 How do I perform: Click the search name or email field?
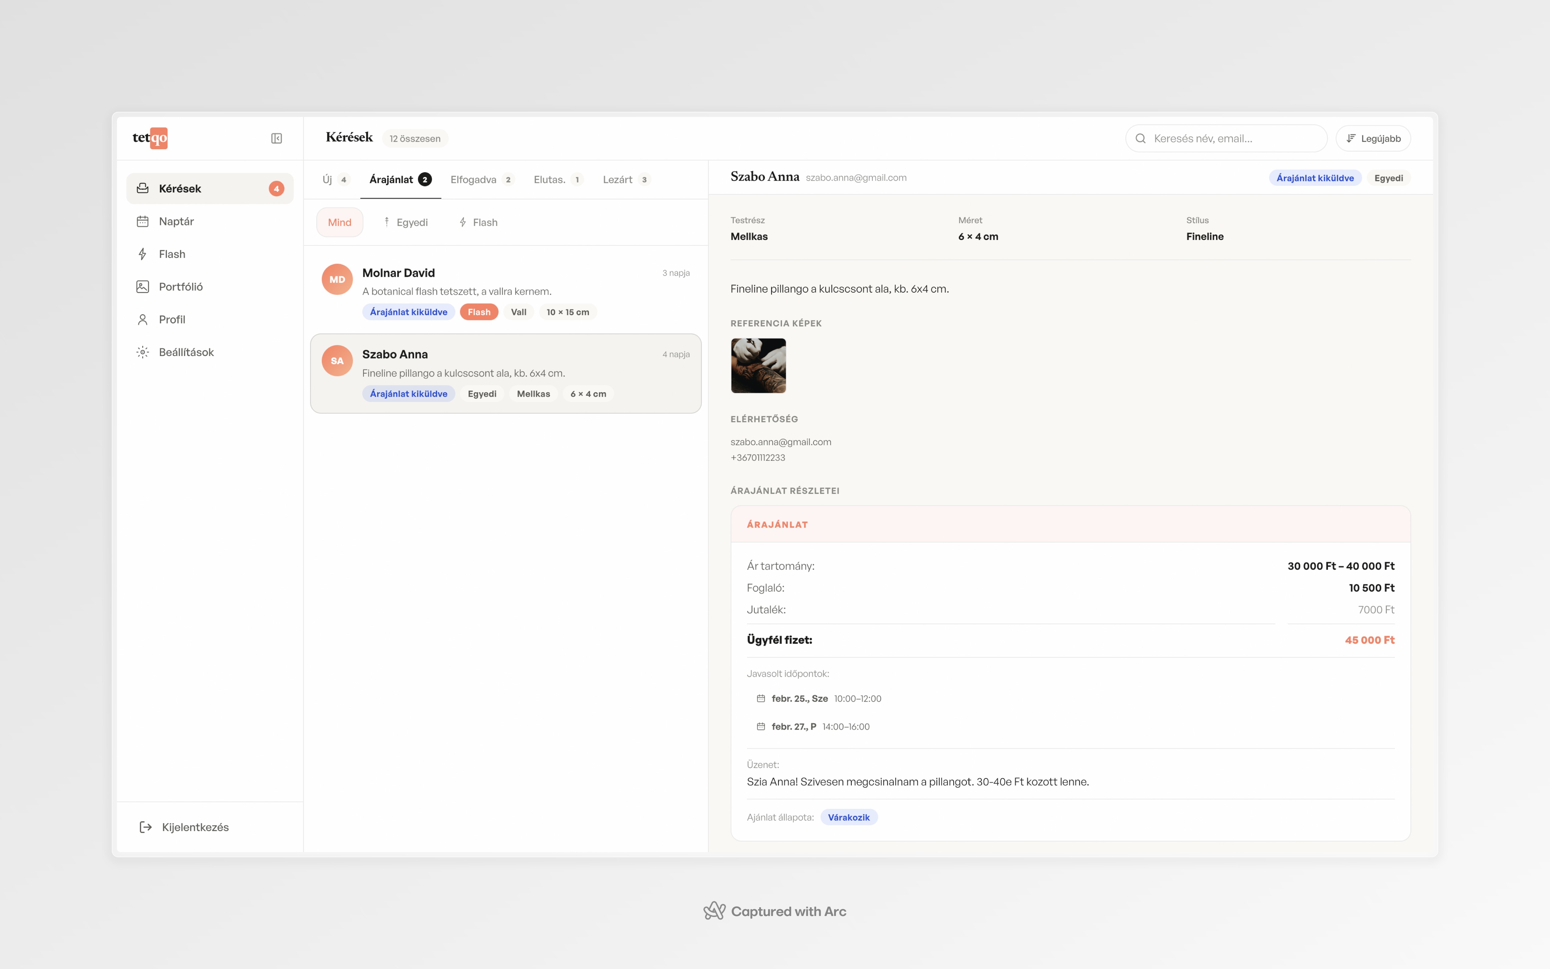click(1234, 139)
